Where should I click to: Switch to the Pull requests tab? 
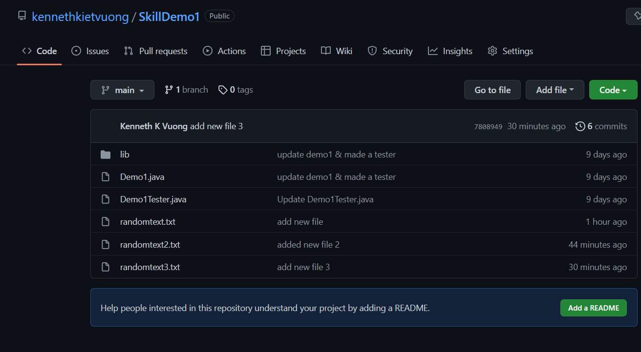156,51
